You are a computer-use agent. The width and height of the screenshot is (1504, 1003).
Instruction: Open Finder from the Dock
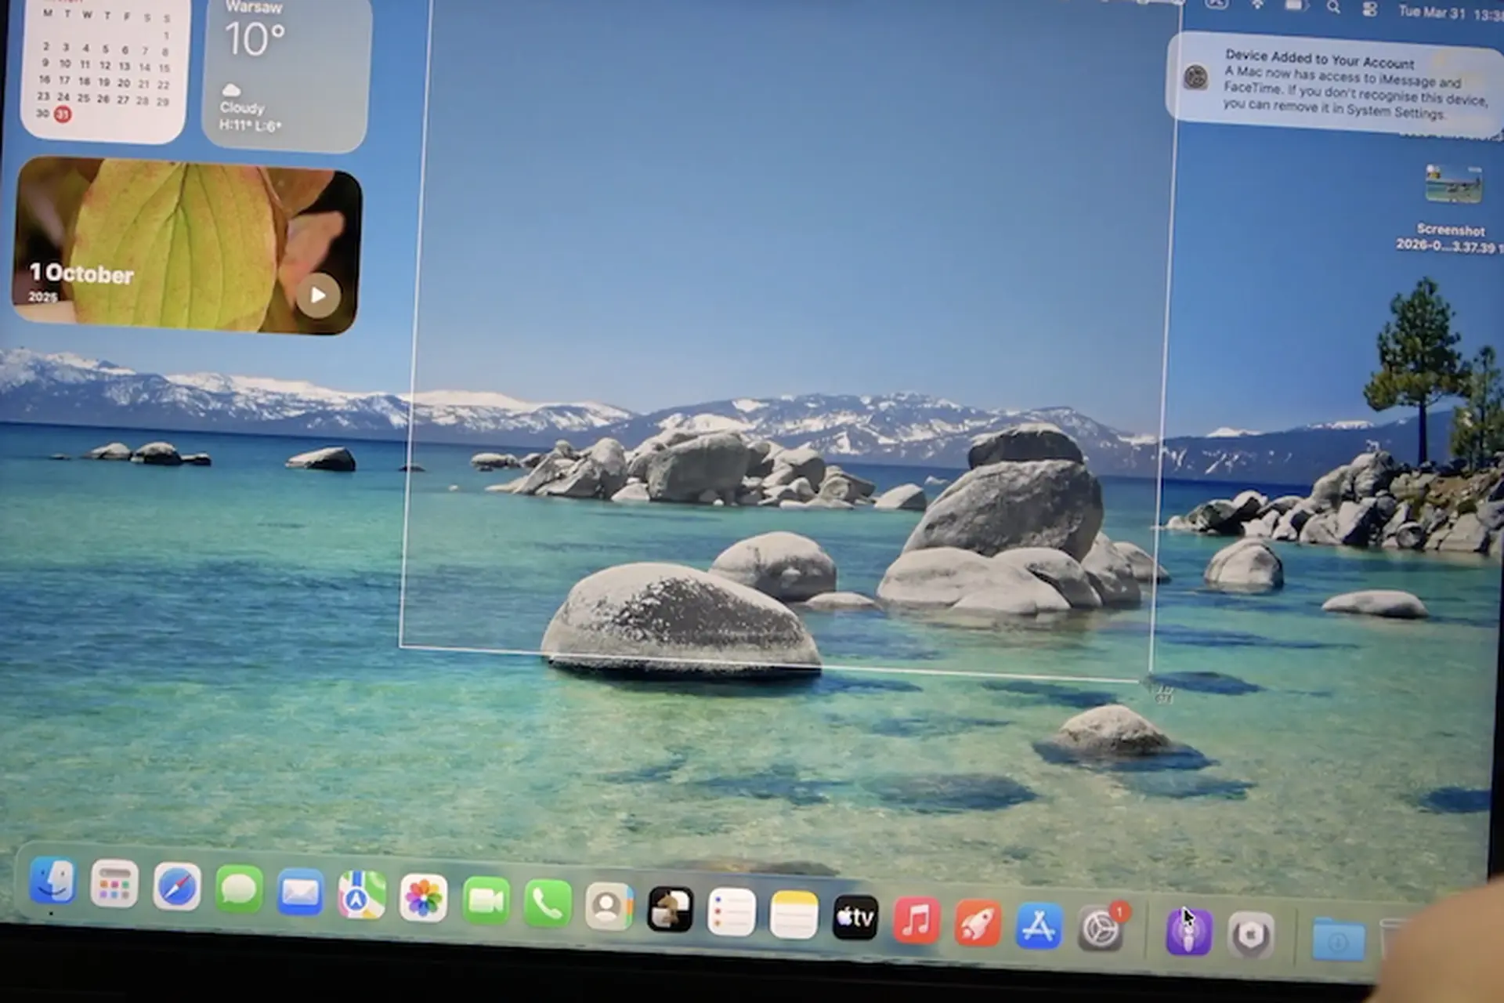52,881
